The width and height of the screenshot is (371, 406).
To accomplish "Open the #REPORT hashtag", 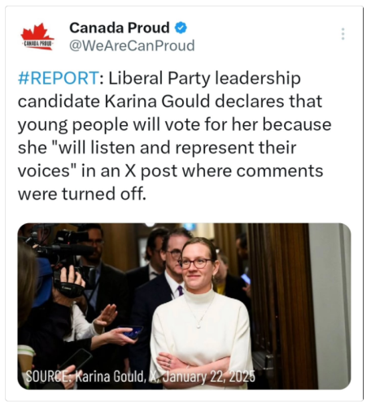I will coord(59,78).
